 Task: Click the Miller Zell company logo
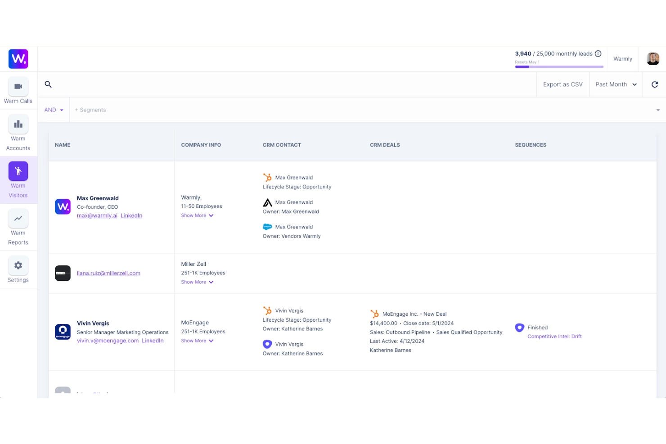(x=63, y=273)
